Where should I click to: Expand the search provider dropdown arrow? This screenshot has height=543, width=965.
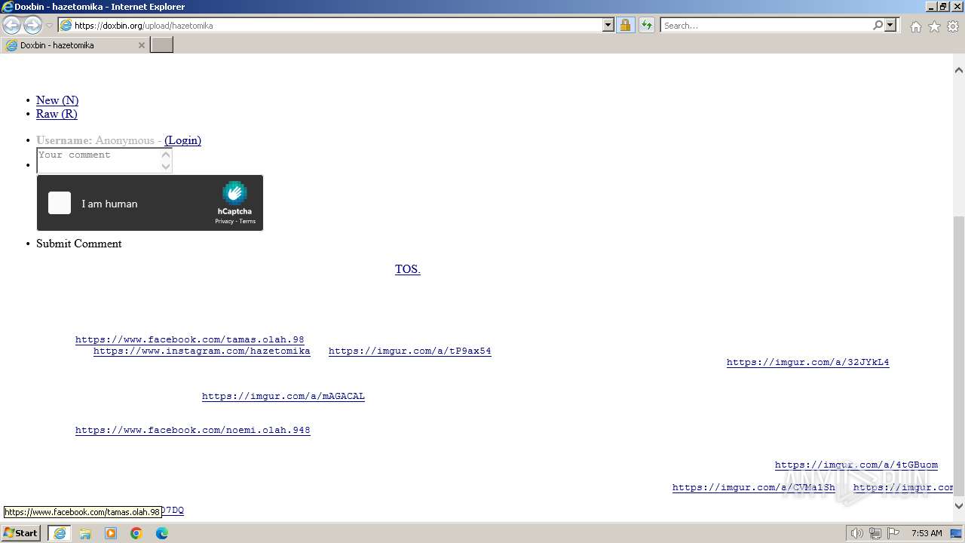(890, 26)
